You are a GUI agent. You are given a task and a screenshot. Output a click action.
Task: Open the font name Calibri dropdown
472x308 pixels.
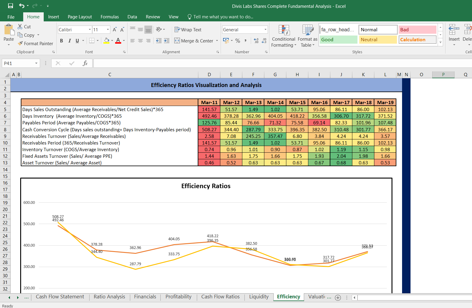pyautogui.click(x=90, y=30)
